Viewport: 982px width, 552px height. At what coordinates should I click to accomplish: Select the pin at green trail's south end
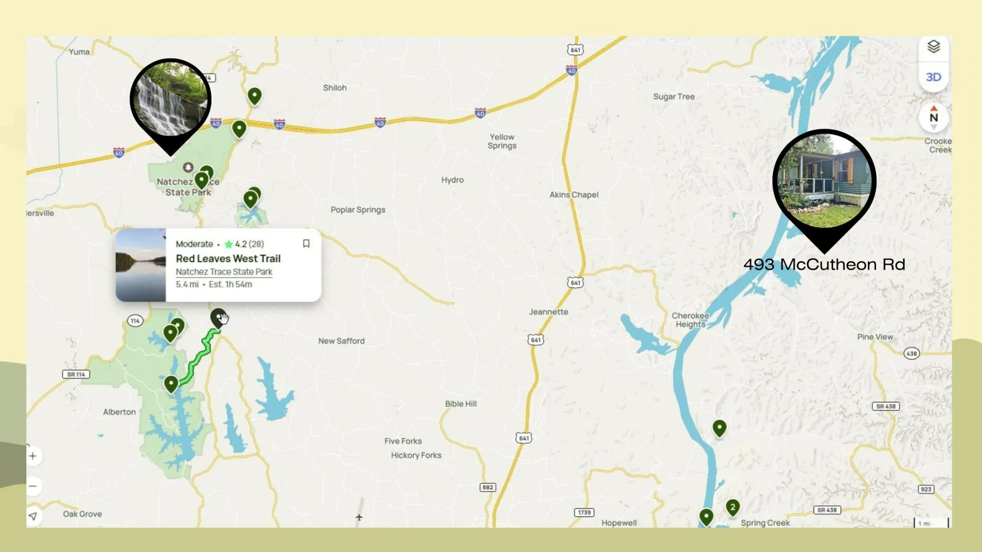[171, 384]
